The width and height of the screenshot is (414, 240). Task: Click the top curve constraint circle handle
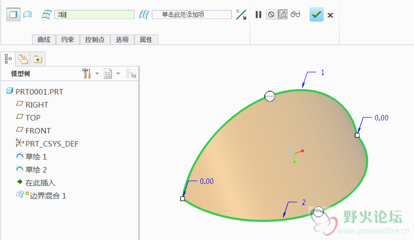[x=270, y=96]
